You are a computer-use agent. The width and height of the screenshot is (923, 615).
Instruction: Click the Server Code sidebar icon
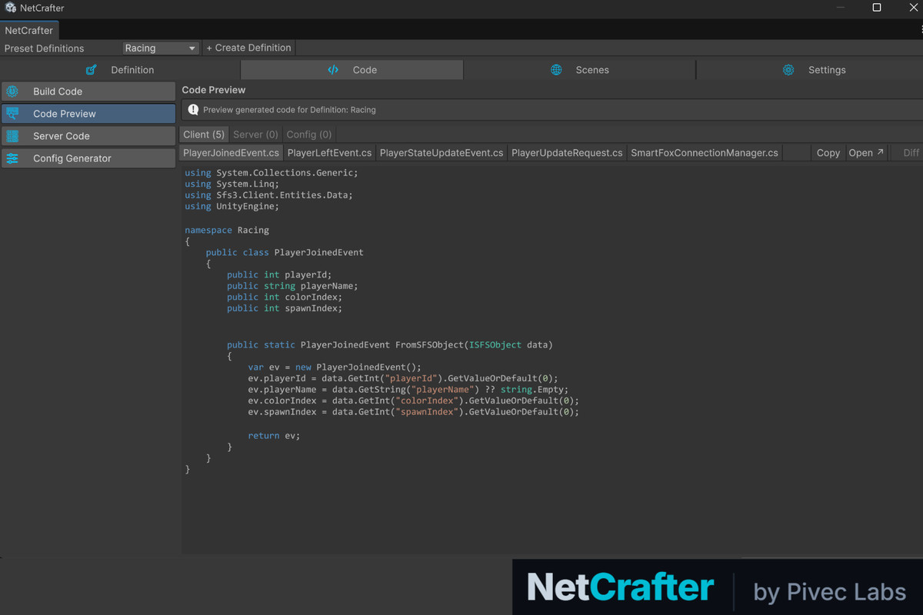click(12, 136)
